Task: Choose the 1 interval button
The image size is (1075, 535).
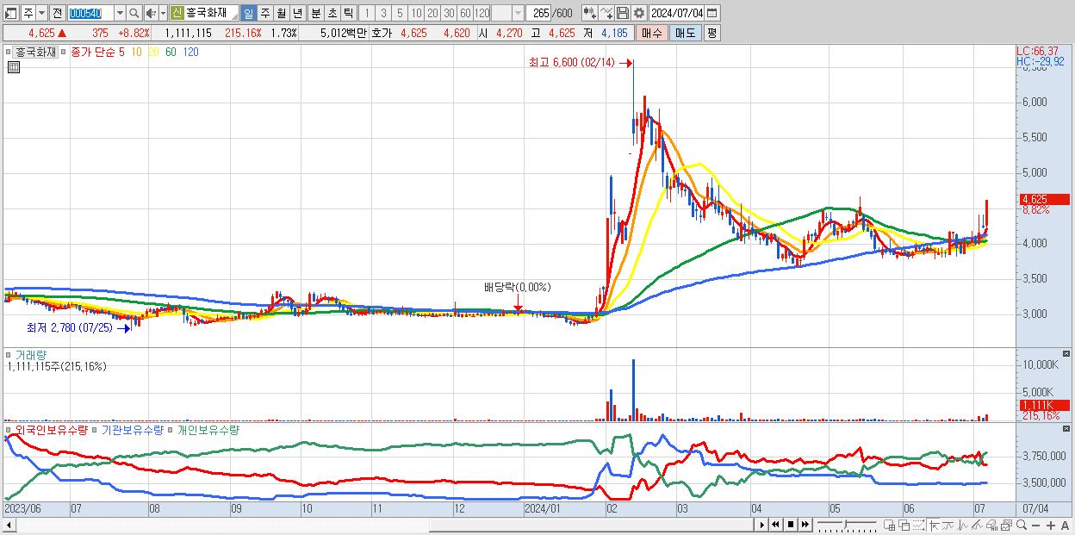Action: 367,14
